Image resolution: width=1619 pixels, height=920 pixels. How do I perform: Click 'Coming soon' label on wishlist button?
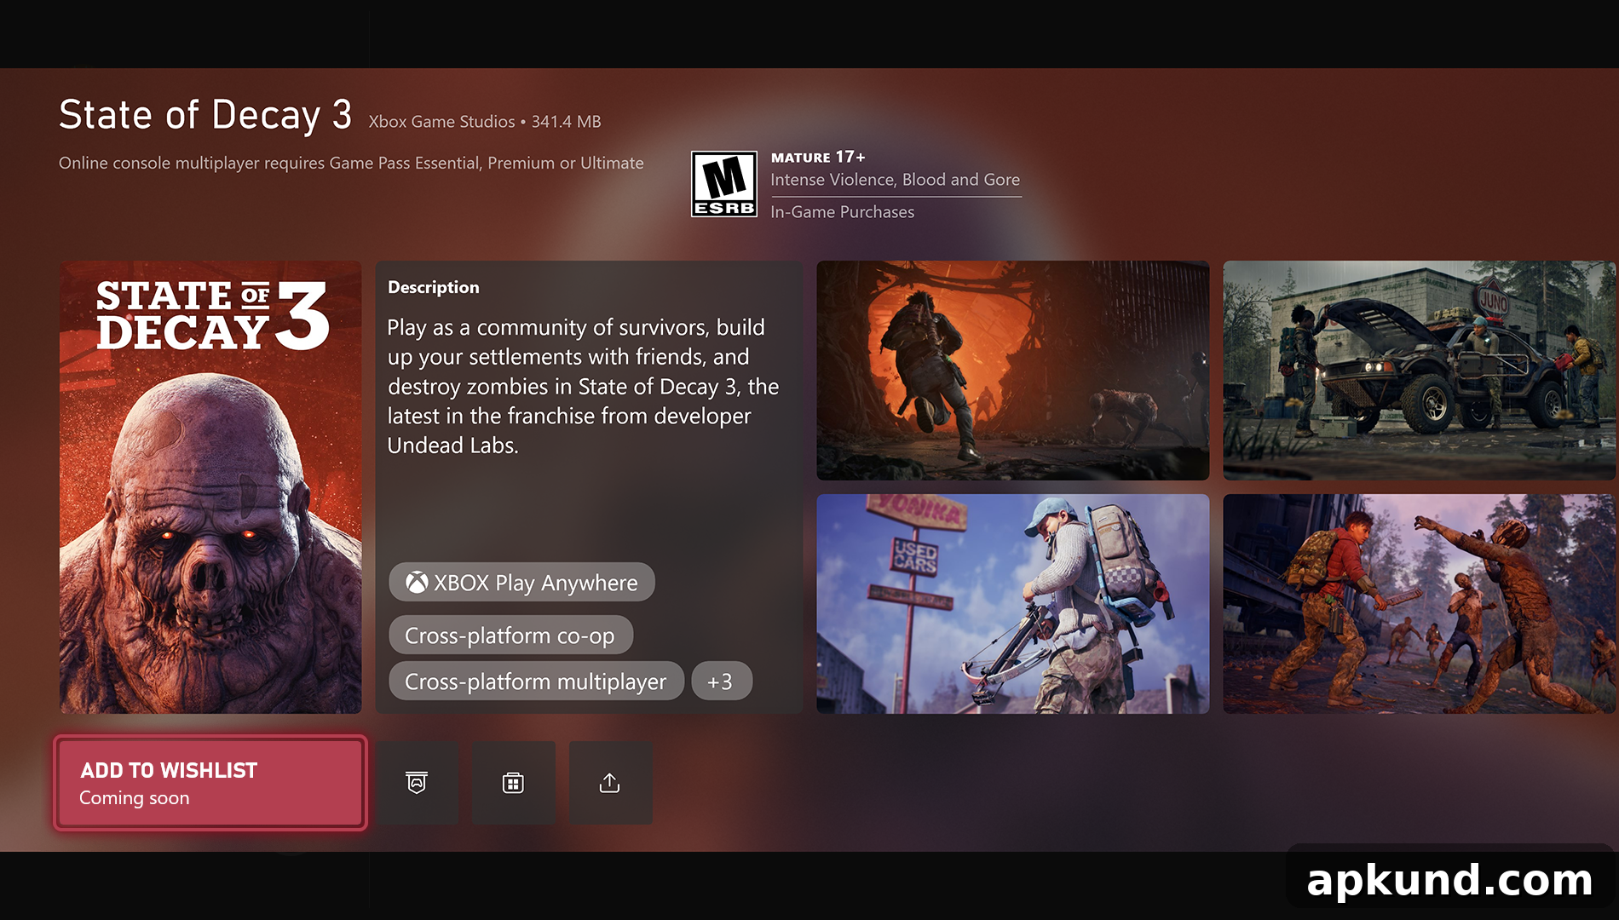point(135,798)
